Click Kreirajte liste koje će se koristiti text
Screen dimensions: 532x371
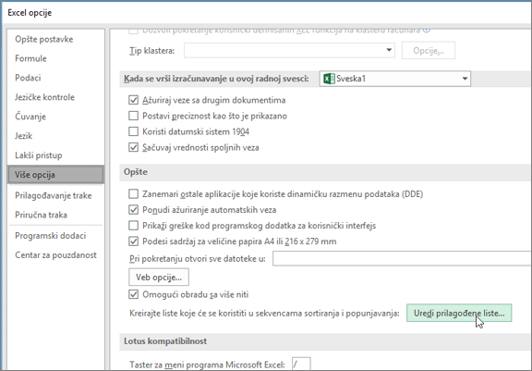click(x=264, y=314)
